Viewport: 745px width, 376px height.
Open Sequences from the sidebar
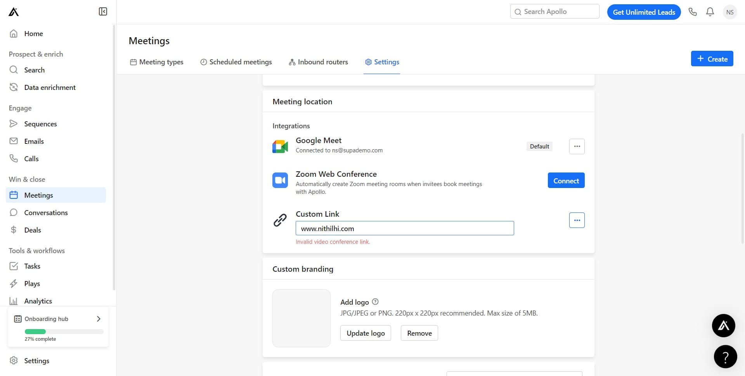[41, 124]
